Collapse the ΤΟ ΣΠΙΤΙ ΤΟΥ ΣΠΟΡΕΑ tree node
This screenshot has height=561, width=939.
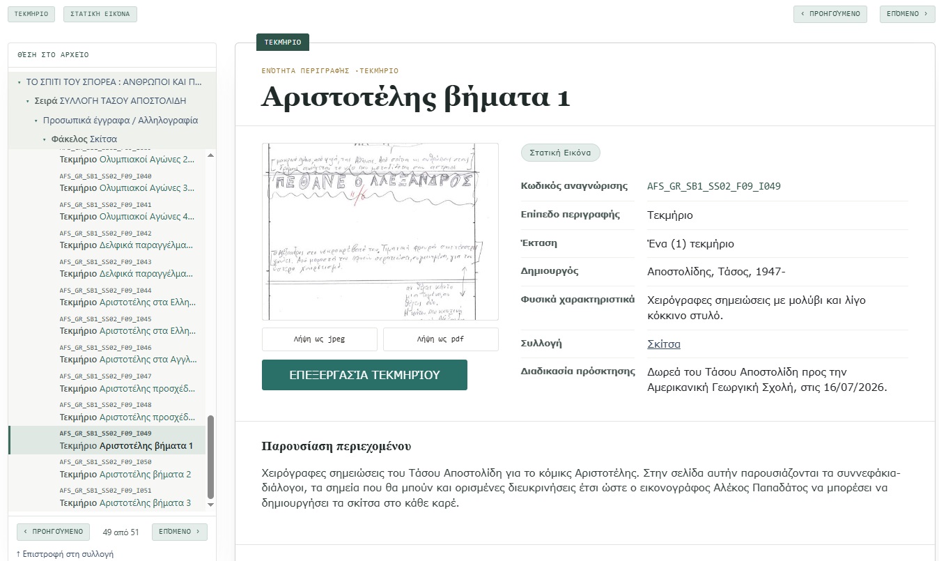point(20,82)
